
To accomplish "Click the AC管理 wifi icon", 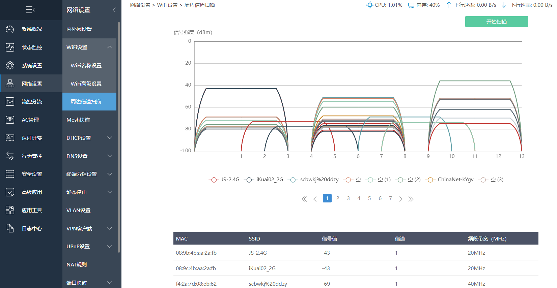I will point(10,120).
